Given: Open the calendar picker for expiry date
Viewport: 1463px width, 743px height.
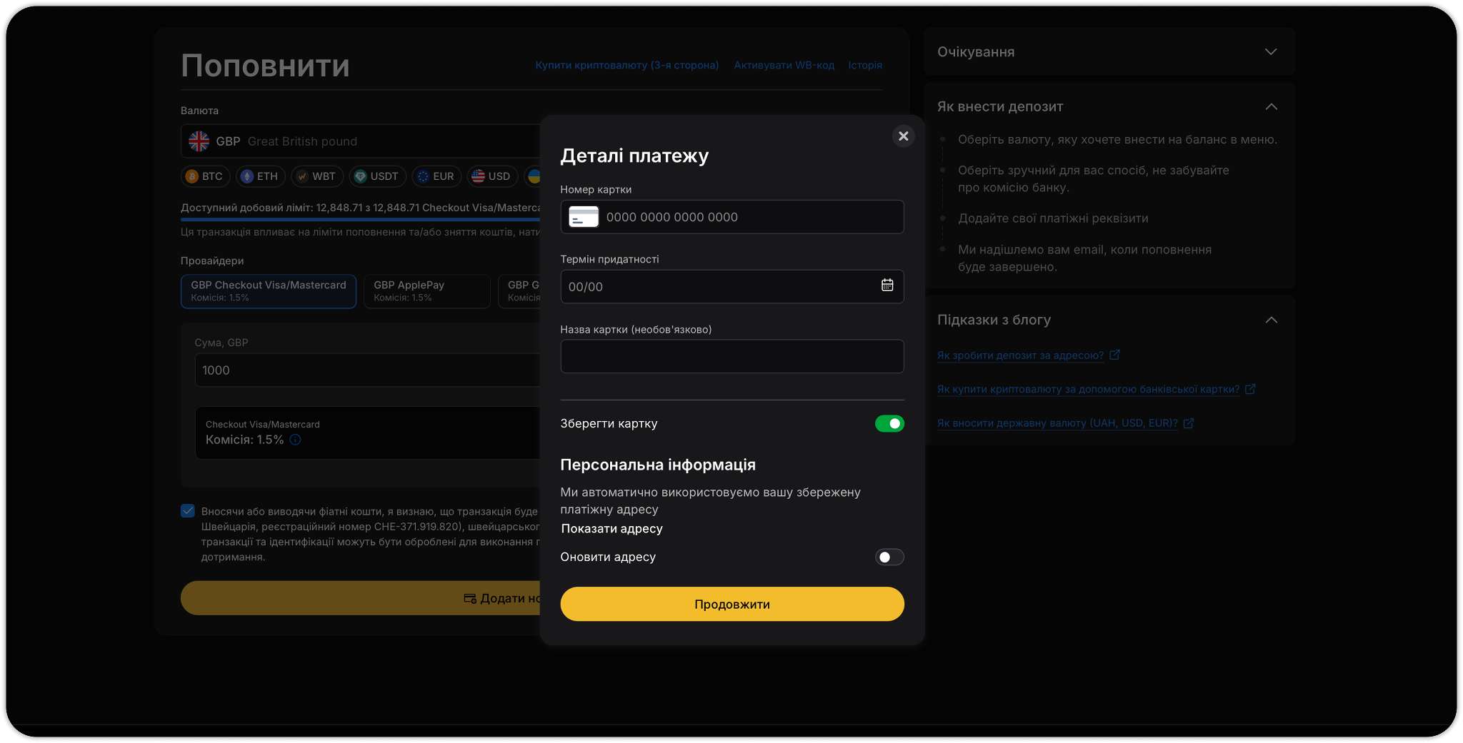Looking at the screenshot, I should pyautogui.click(x=887, y=285).
